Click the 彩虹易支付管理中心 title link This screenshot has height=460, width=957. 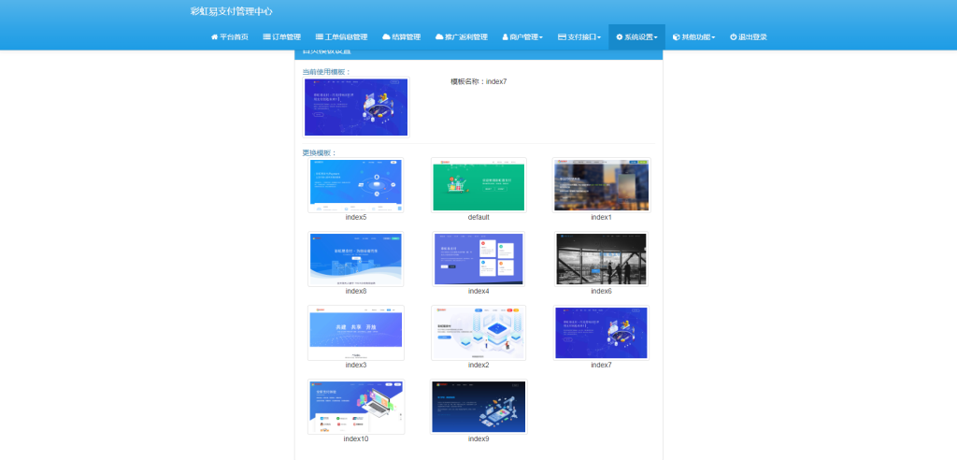point(232,11)
